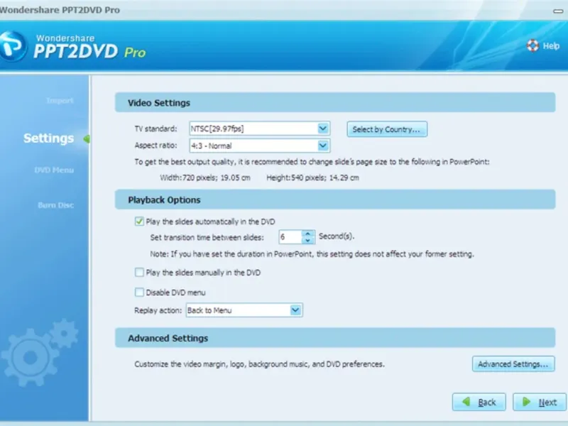This screenshot has width=568, height=426.
Task: Click the note about PowerPoint duration
Action: click(312, 254)
